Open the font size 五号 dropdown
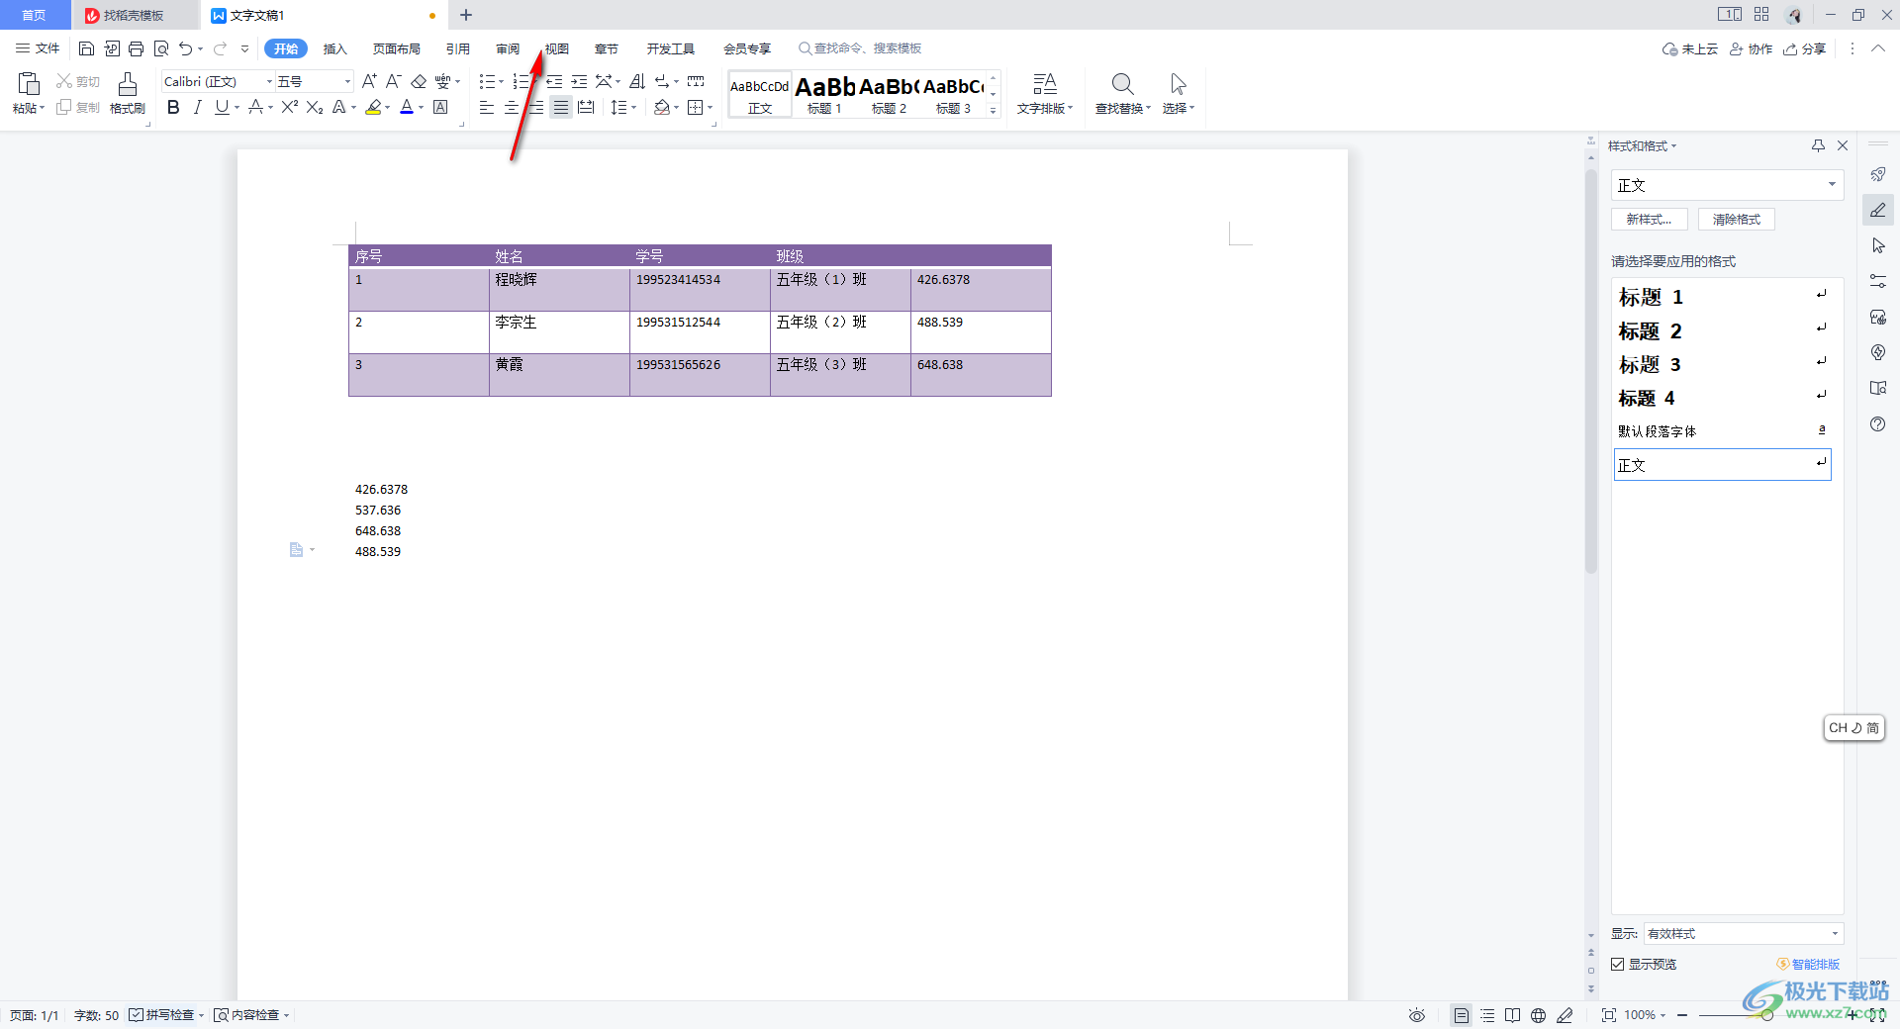Viewport: 1900px width, 1029px height. (x=347, y=81)
